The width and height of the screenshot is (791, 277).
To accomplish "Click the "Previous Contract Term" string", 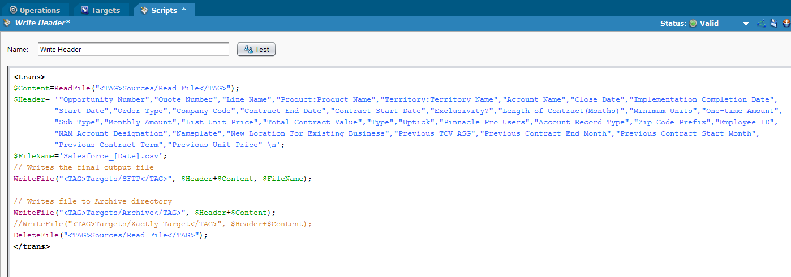I will (x=111, y=145).
